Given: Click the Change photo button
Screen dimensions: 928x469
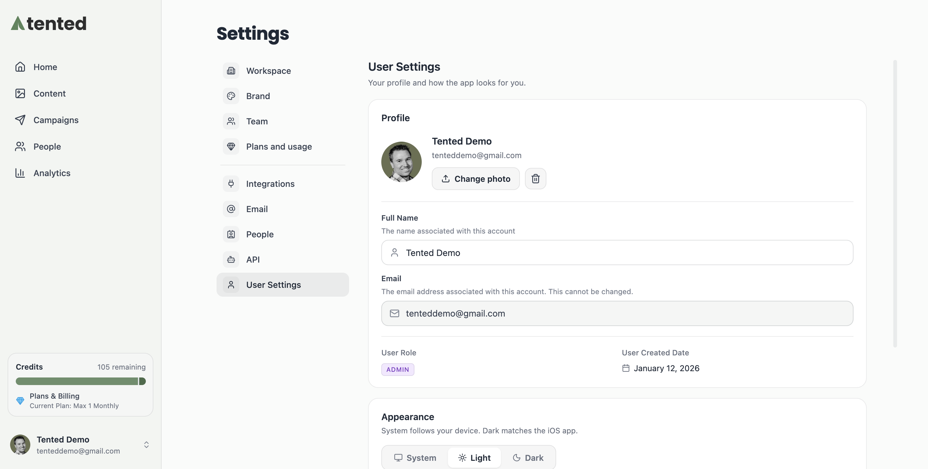Looking at the screenshot, I should tap(476, 179).
